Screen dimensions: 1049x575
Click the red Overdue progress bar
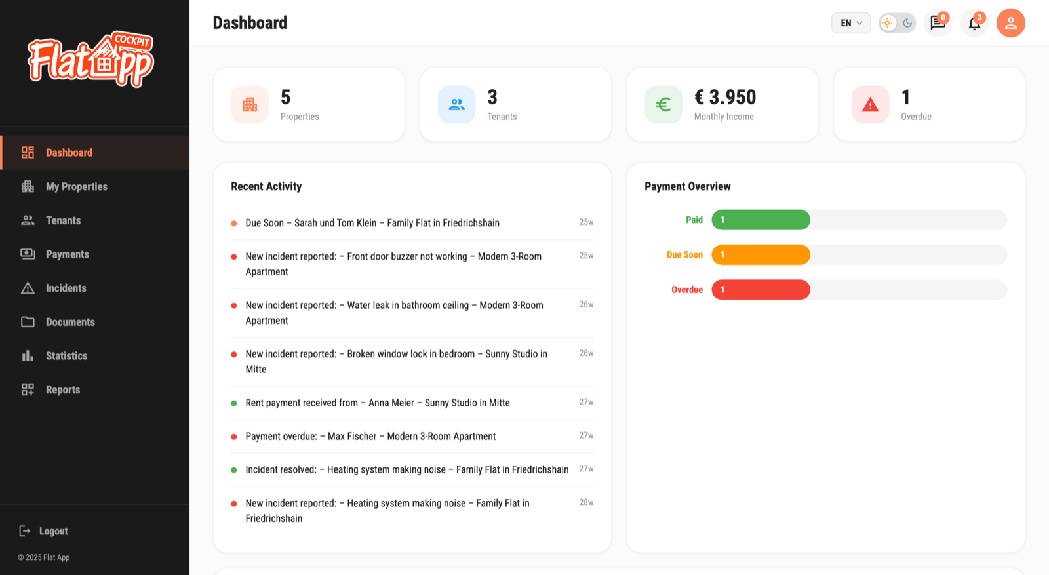point(761,290)
